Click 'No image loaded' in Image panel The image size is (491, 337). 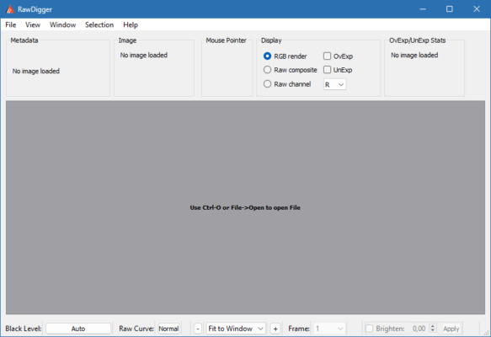(x=144, y=55)
